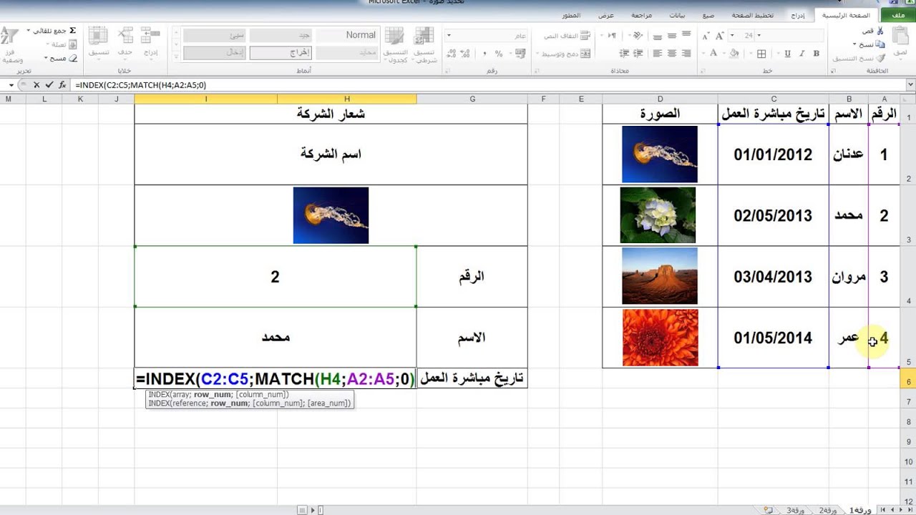The height and width of the screenshot is (515, 916).
Task: Click the fill color paint bucket
Action: (x=734, y=54)
